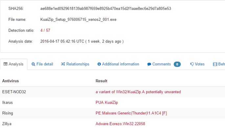This screenshot has height=128, width=225.
Task: Click the Result column header
Action: coord(101,81)
